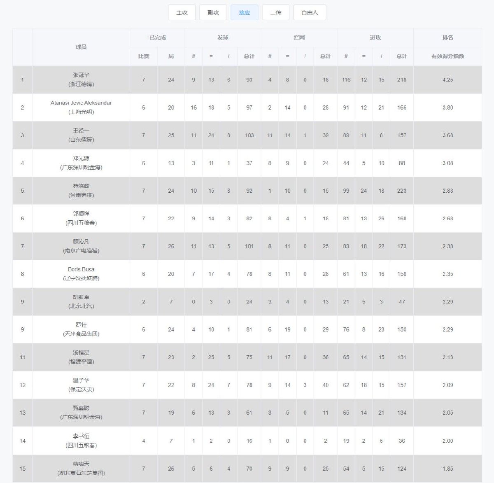
Task: Select the 自由人 tab
Action: point(310,12)
